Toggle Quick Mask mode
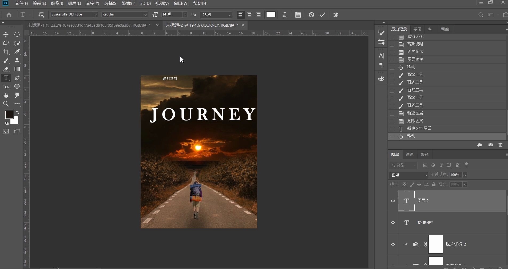The height and width of the screenshot is (269, 508). (x=6, y=131)
